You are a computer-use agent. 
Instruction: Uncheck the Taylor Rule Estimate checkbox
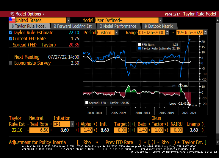(x=11, y=32)
